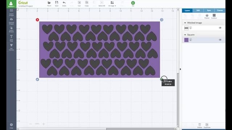Collapse the Square layer group

(185, 35)
